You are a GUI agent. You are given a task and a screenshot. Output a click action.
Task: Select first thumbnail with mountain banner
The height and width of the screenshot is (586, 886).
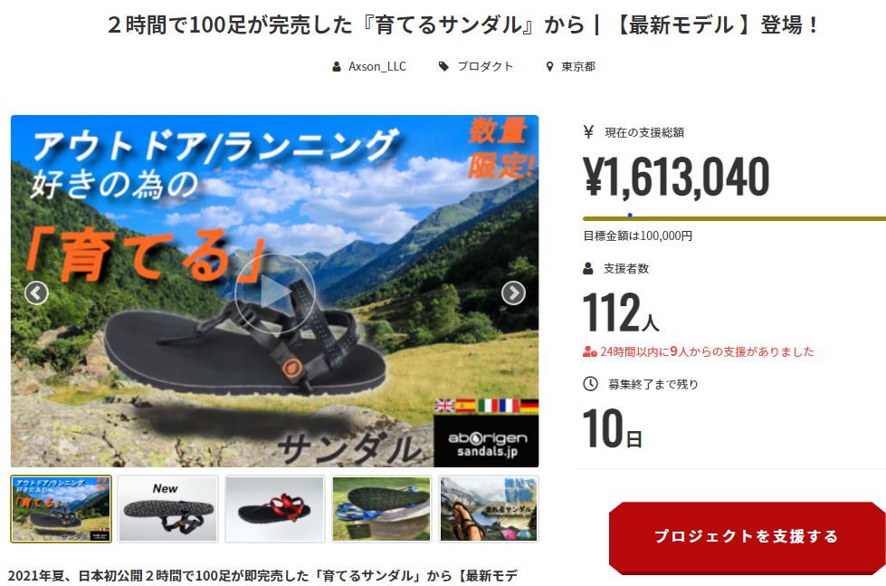(61, 509)
